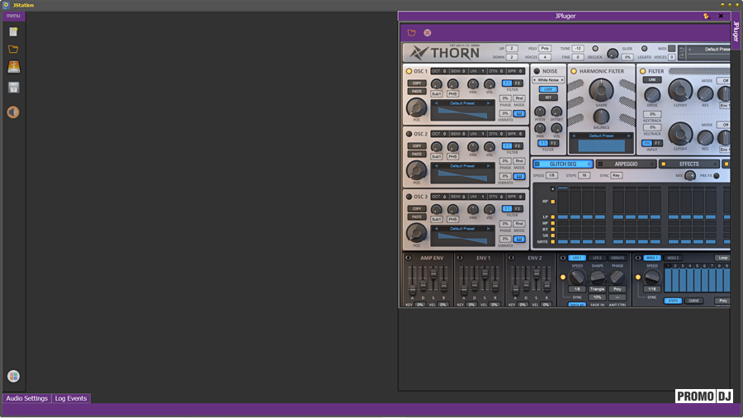Select previous OSC 3 wavetable preset arrow
Image resolution: width=743 pixels, height=418 pixels.
[436, 228]
